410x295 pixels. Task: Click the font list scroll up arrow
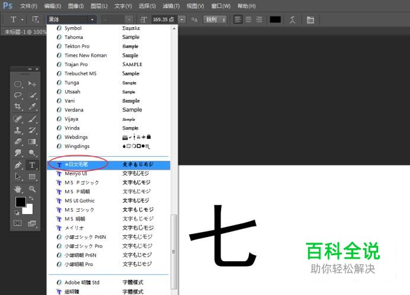(x=174, y=28)
